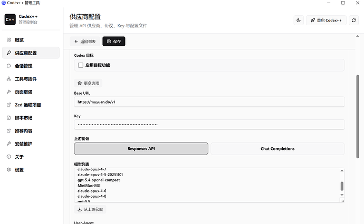The width and height of the screenshot is (364, 224).
Task: Open the 关于 about page
Action: (x=31, y=156)
